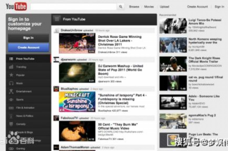
Task: Click the DrakesUnibrow uploader name
Action: (72, 30)
